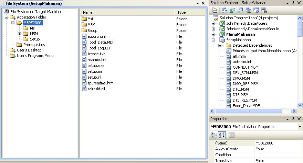Click the Solution 'ProgramTools' icon
Screen dimensions: 303x163
[x=216, y=18]
